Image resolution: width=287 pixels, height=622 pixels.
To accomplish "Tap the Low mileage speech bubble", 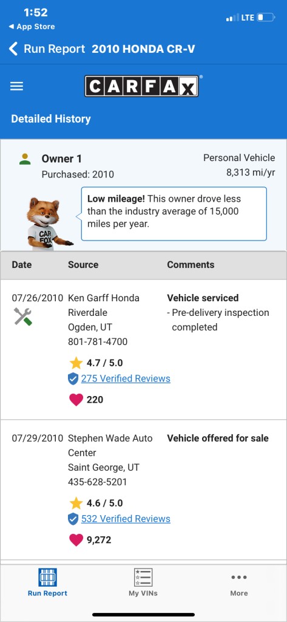I will [x=174, y=214].
